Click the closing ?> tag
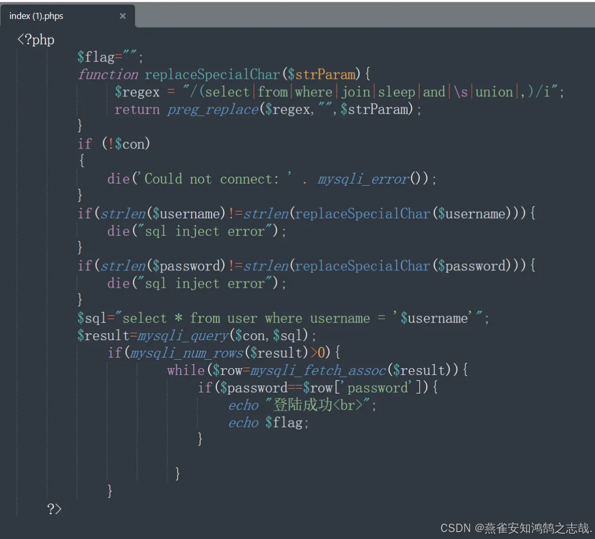 pos(54,509)
